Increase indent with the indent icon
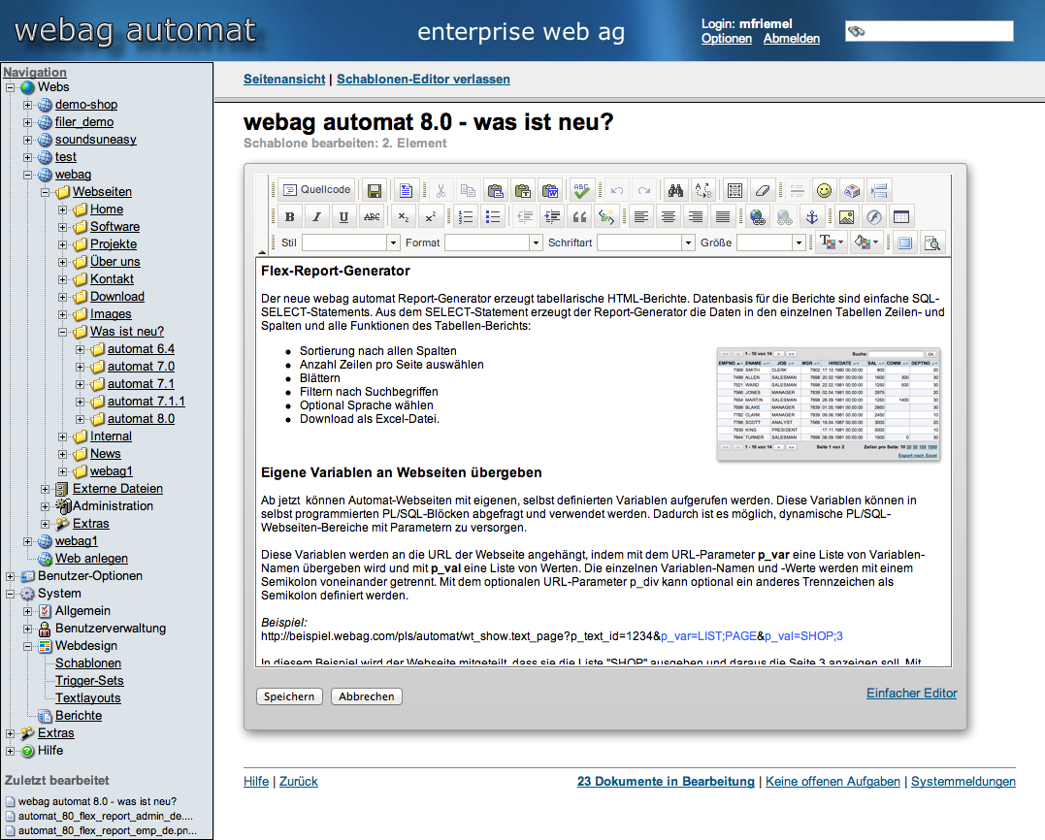1045x840 pixels. pos(552,216)
